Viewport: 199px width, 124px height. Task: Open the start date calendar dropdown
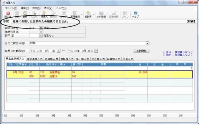click(59, 51)
